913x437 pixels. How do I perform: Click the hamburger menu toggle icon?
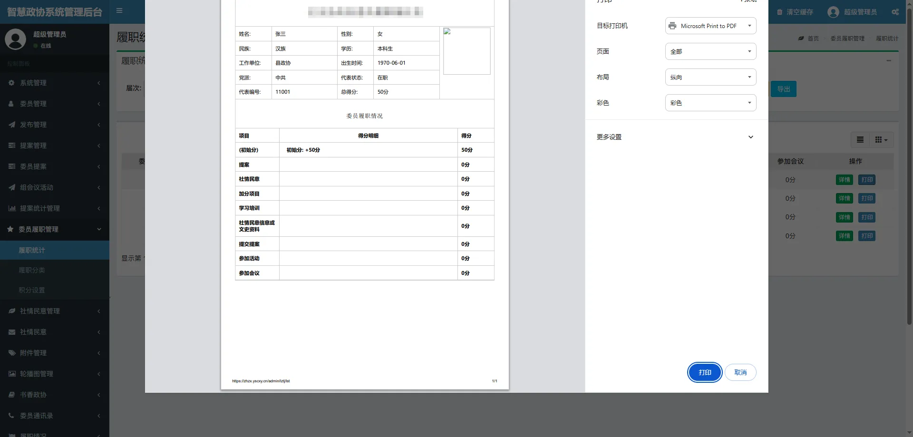tap(119, 11)
